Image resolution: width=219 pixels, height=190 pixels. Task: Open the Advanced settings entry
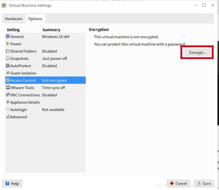46,117
